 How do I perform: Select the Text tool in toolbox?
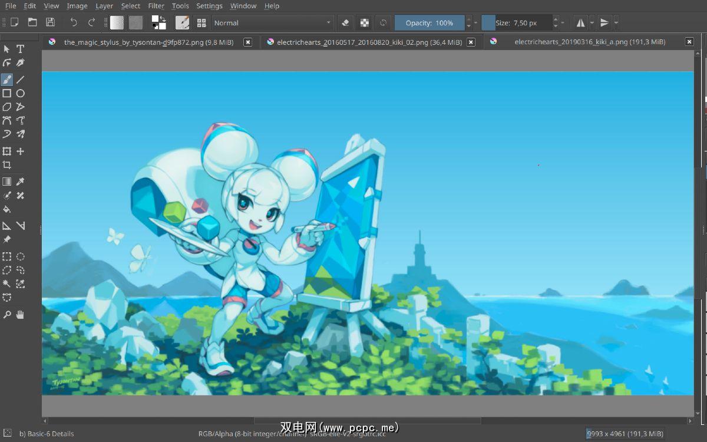click(20, 49)
